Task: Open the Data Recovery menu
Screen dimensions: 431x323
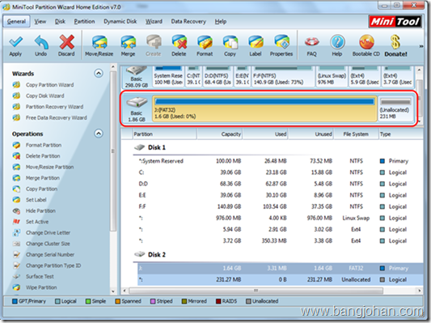Action: tap(188, 22)
